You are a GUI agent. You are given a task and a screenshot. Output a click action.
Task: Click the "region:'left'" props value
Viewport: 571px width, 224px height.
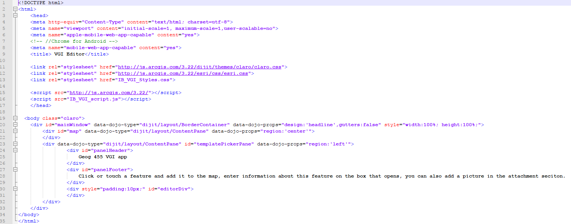pos(328,144)
